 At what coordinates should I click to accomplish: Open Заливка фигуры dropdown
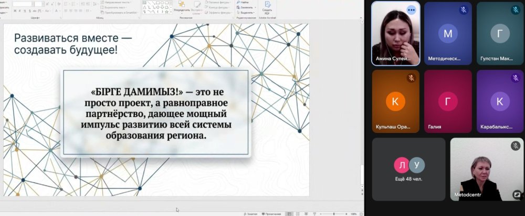218,2
